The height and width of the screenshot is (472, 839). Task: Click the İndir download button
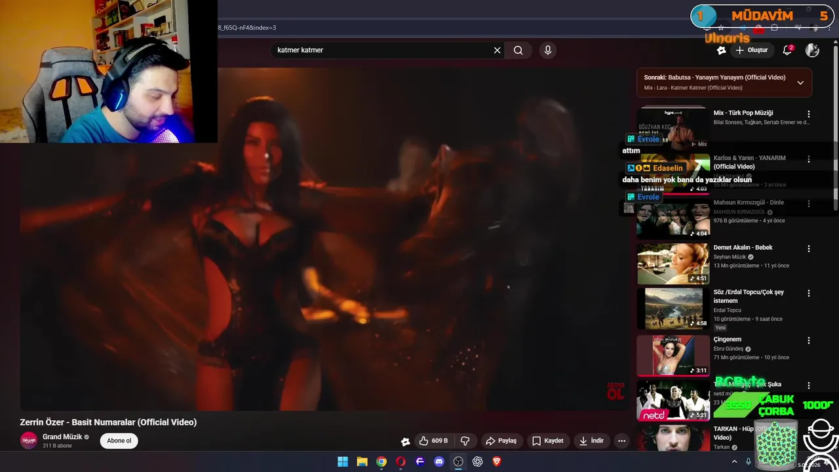(x=591, y=441)
